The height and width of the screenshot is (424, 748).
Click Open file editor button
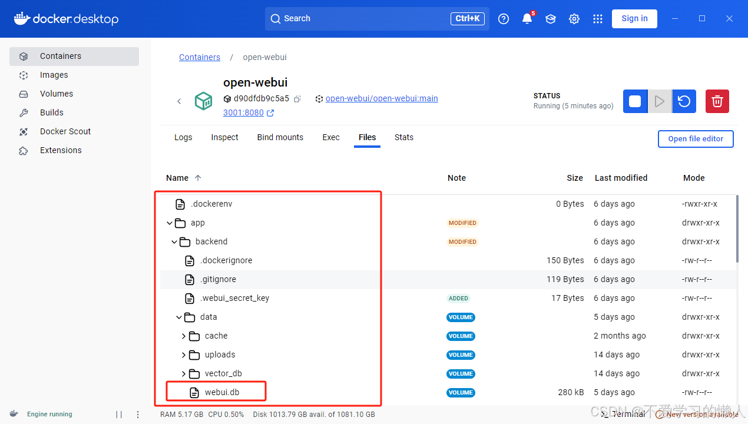pos(696,139)
